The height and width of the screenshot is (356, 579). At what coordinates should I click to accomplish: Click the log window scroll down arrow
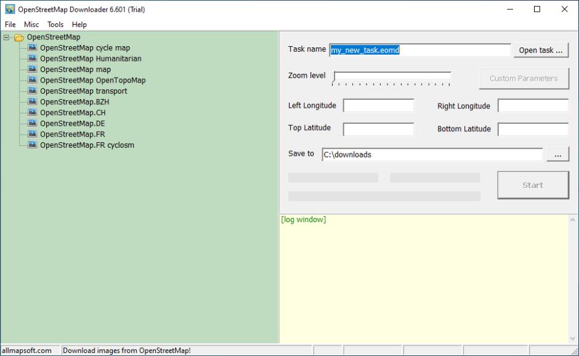tap(572, 338)
